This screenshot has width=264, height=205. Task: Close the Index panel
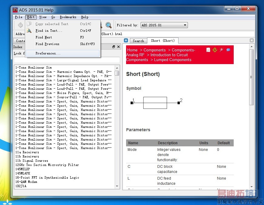[119, 47]
